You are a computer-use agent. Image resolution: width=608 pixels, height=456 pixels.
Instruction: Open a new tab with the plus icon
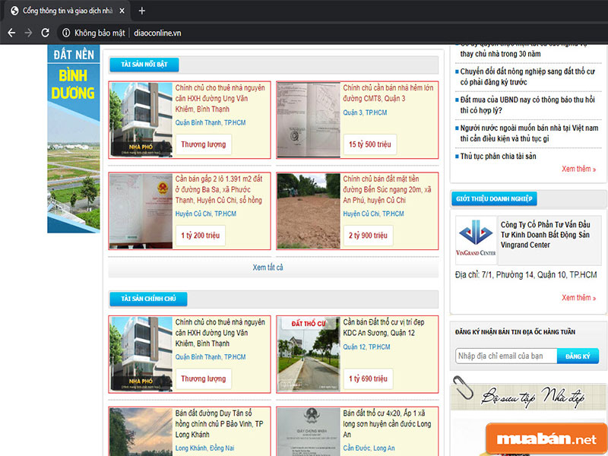(142, 11)
